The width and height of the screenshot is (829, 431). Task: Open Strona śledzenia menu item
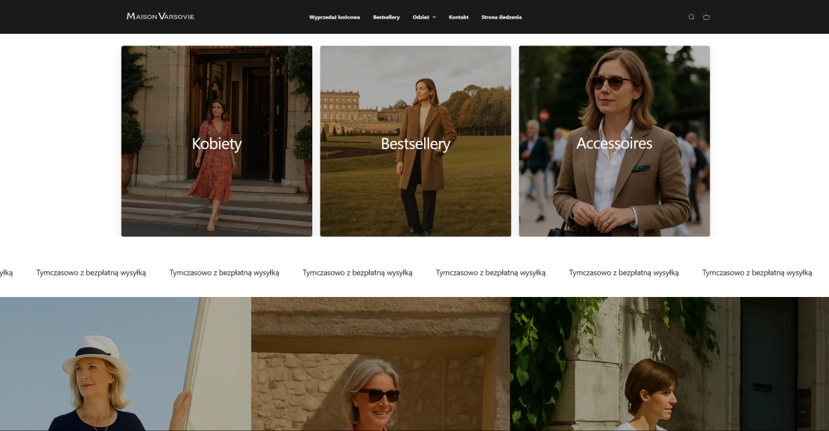[x=502, y=17]
